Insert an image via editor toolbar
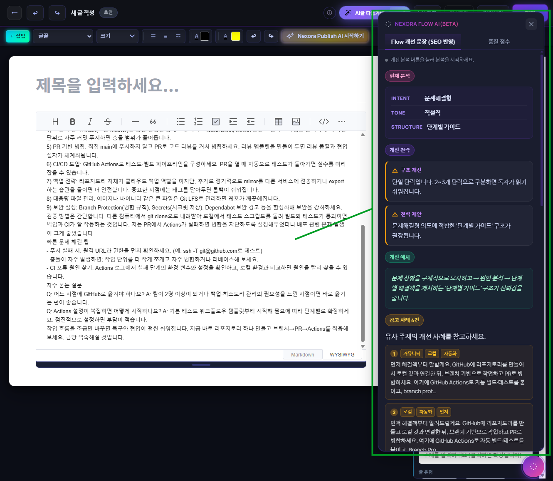The height and width of the screenshot is (481, 553). pos(296,122)
